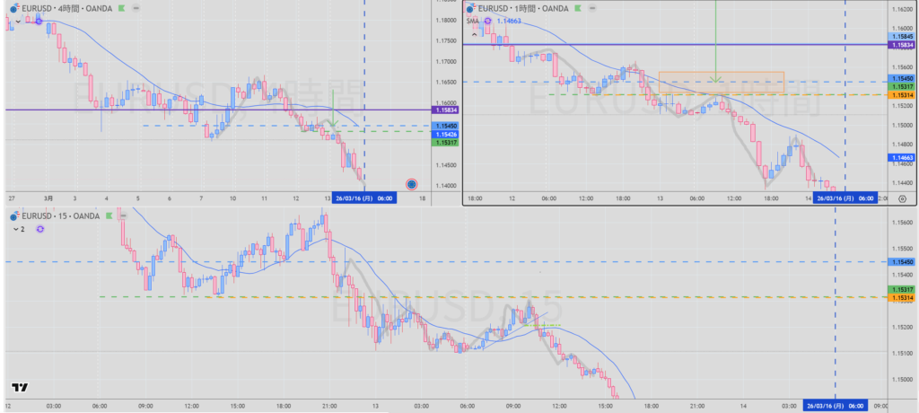Viewport: 919px width, 413px height.
Task: Click the purple loading icon beside SMA label
Action: [488, 20]
